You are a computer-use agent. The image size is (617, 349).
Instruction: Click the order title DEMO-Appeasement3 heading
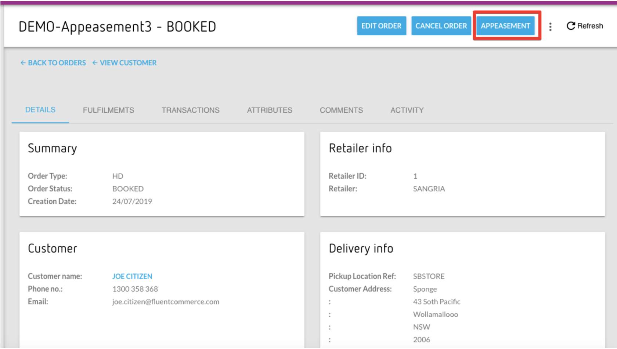(x=117, y=26)
